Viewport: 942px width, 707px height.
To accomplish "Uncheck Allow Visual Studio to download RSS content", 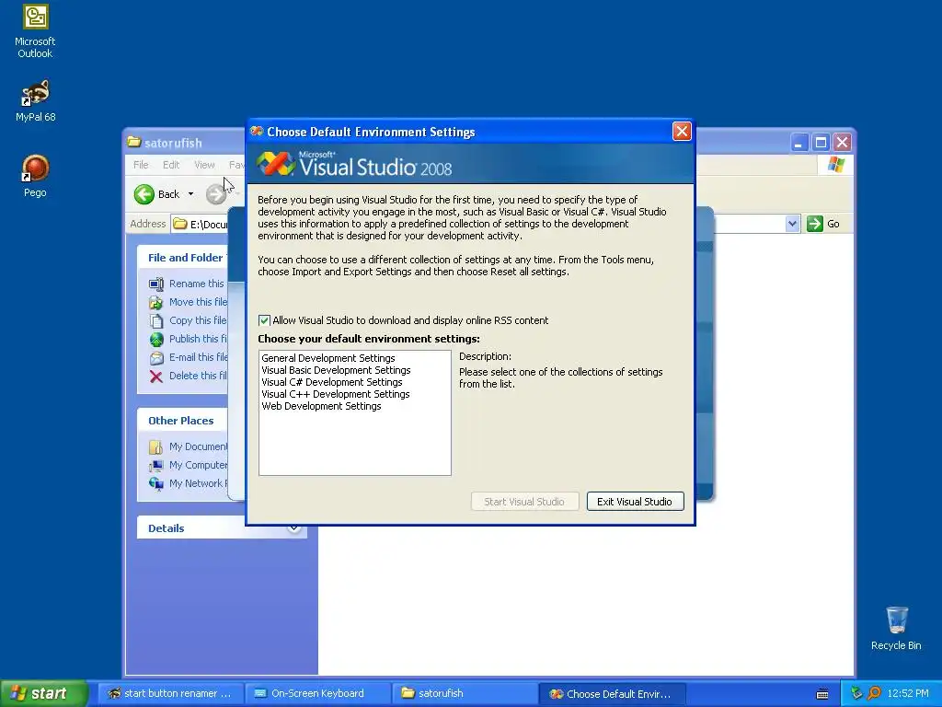I will tap(264, 320).
